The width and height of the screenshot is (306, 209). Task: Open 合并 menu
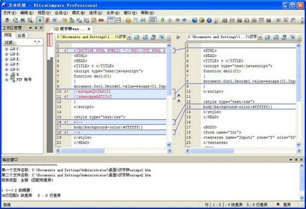[x=113, y=13]
